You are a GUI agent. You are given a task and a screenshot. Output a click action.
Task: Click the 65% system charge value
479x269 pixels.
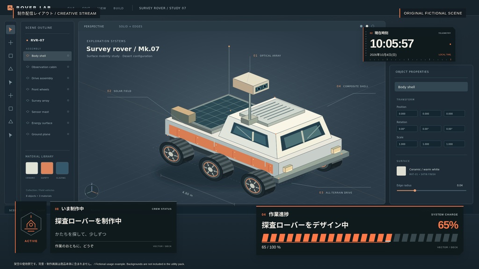(448, 225)
